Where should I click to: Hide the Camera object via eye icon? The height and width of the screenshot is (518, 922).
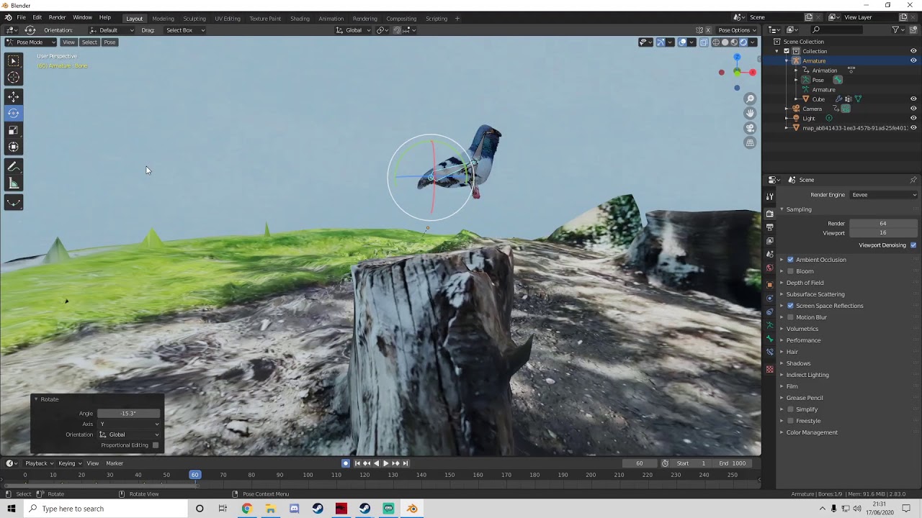point(913,109)
